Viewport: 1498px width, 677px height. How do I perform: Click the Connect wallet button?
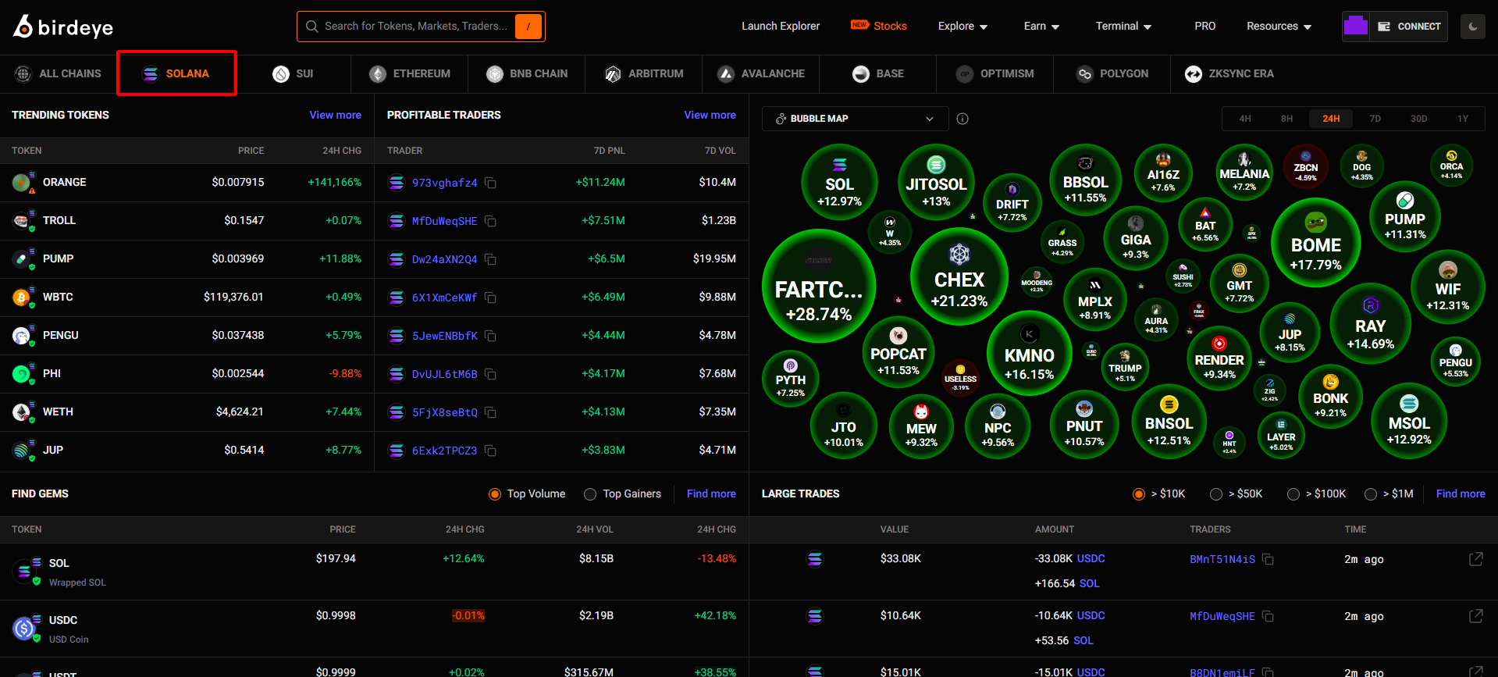click(x=1409, y=27)
